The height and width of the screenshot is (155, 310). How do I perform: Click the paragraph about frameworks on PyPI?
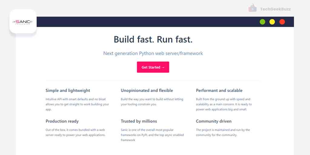(152, 135)
